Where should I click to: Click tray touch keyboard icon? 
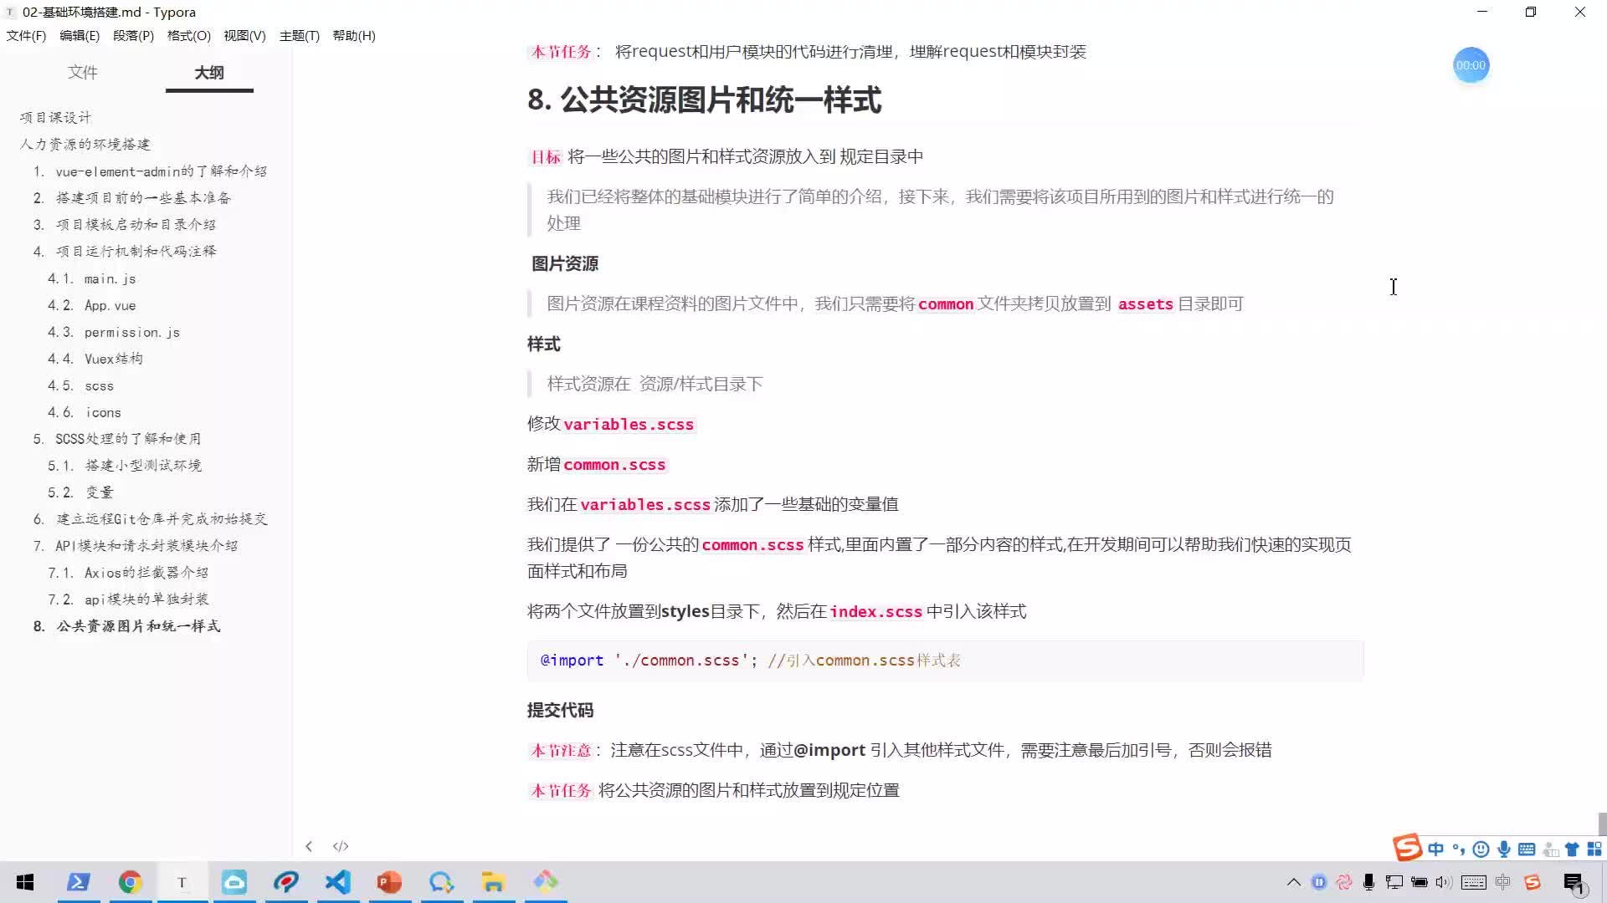1474,882
